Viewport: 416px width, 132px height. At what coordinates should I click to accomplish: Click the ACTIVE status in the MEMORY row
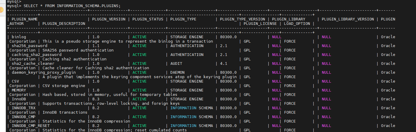tap(140, 90)
